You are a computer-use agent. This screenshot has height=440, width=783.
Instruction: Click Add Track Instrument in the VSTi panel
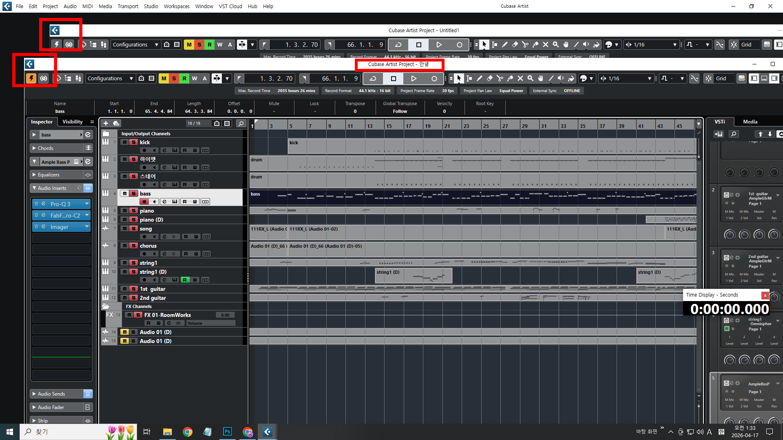click(719, 134)
